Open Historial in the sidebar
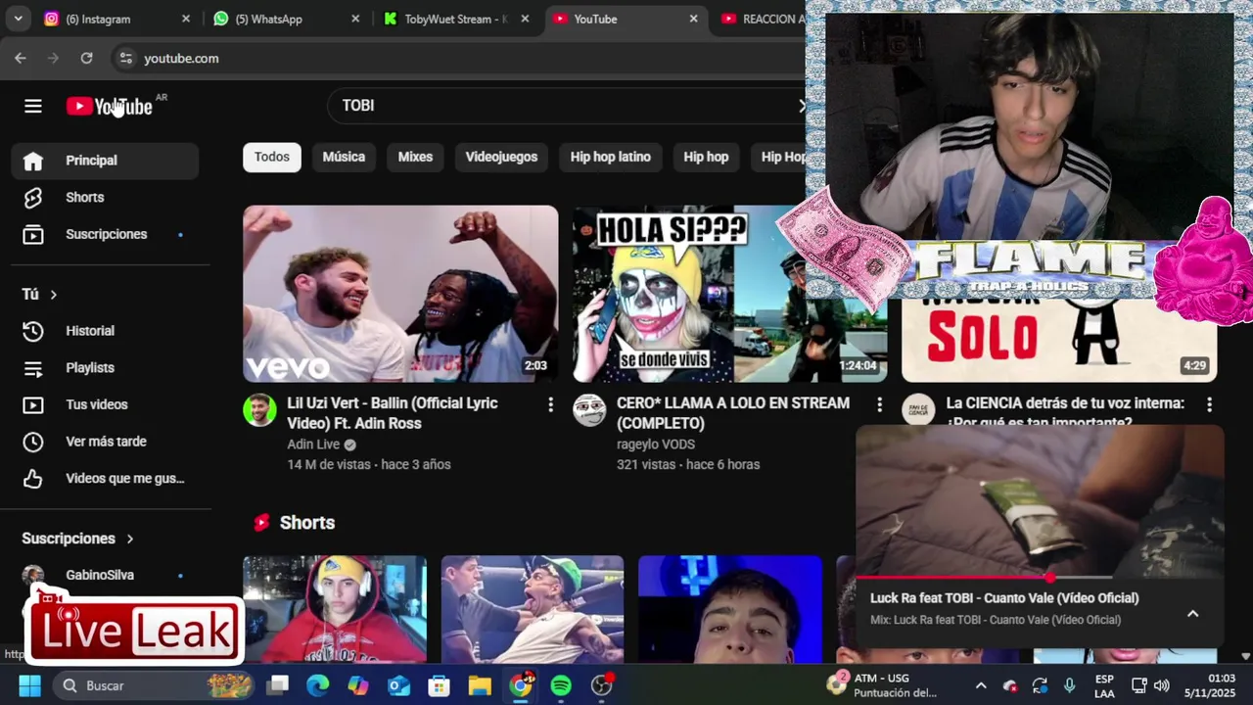Screen dimensions: 1253x705 [x=105, y=331]
